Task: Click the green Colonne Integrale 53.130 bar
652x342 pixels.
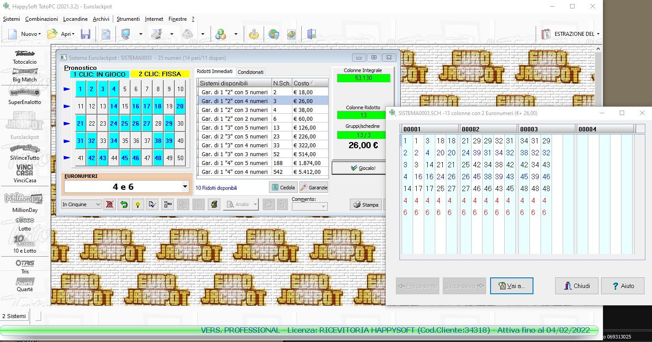Action: pos(363,78)
